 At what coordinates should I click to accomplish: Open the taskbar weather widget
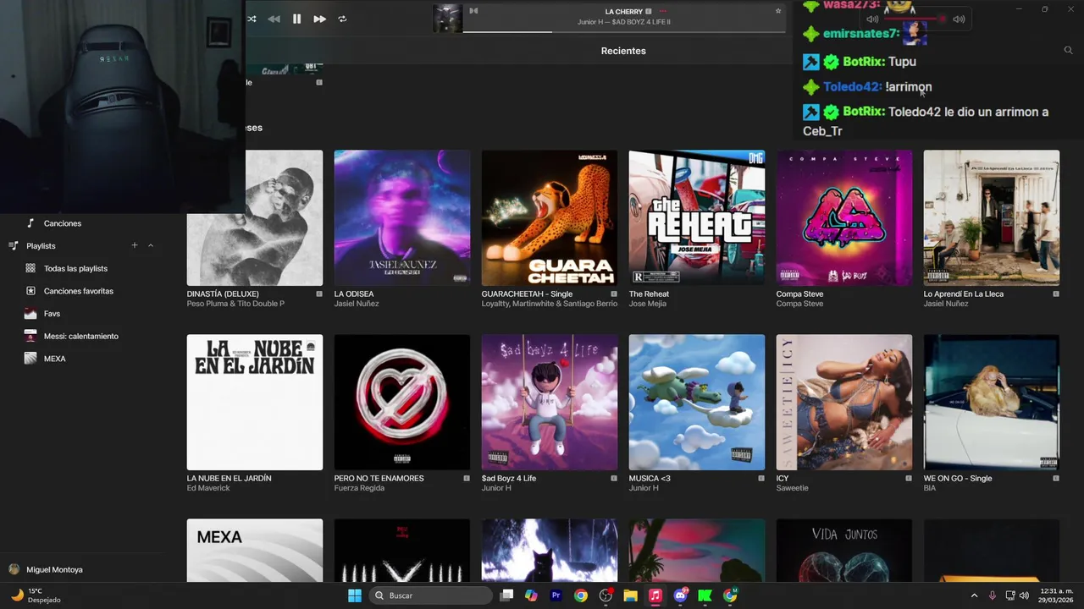point(36,595)
